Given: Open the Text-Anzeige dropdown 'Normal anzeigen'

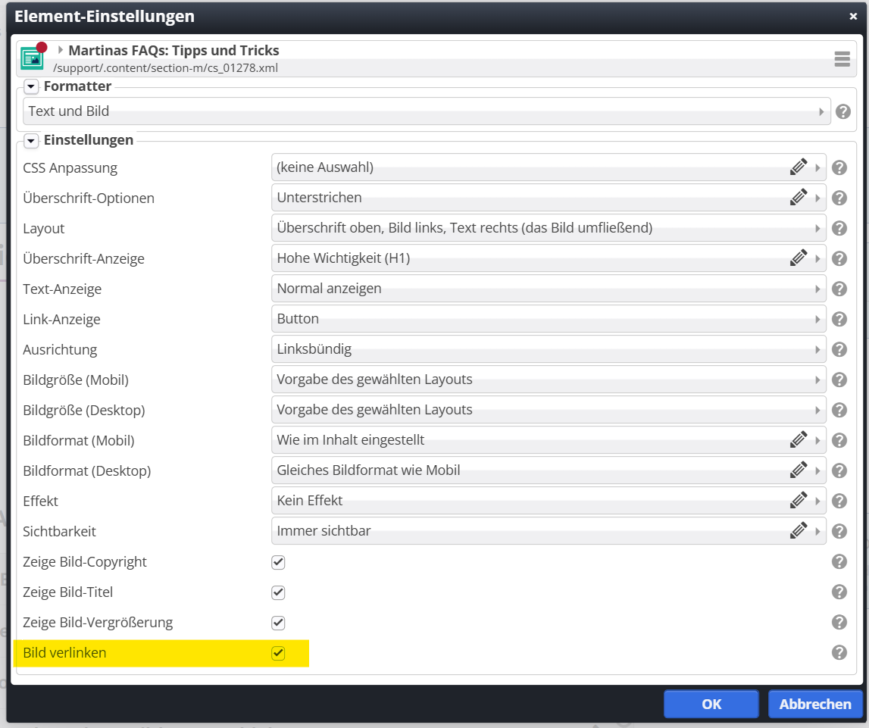Looking at the screenshot, I should click(x=549, y=289).
